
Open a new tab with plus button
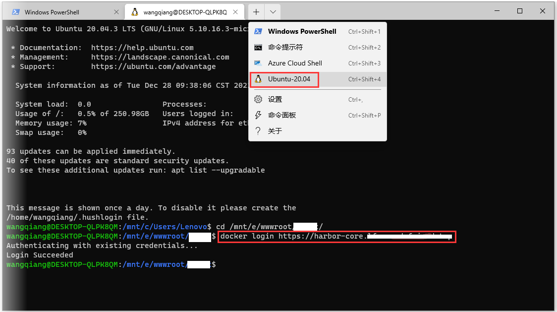(256, 12)
